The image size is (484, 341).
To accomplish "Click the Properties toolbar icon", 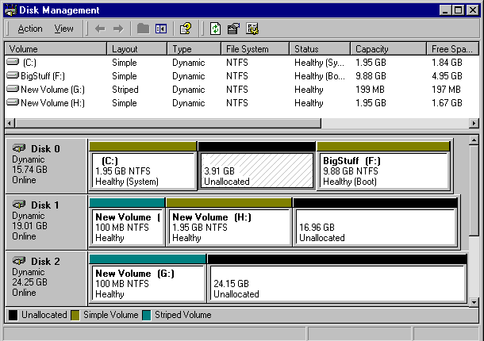I will pyautogui.click(x=233, y=29).
